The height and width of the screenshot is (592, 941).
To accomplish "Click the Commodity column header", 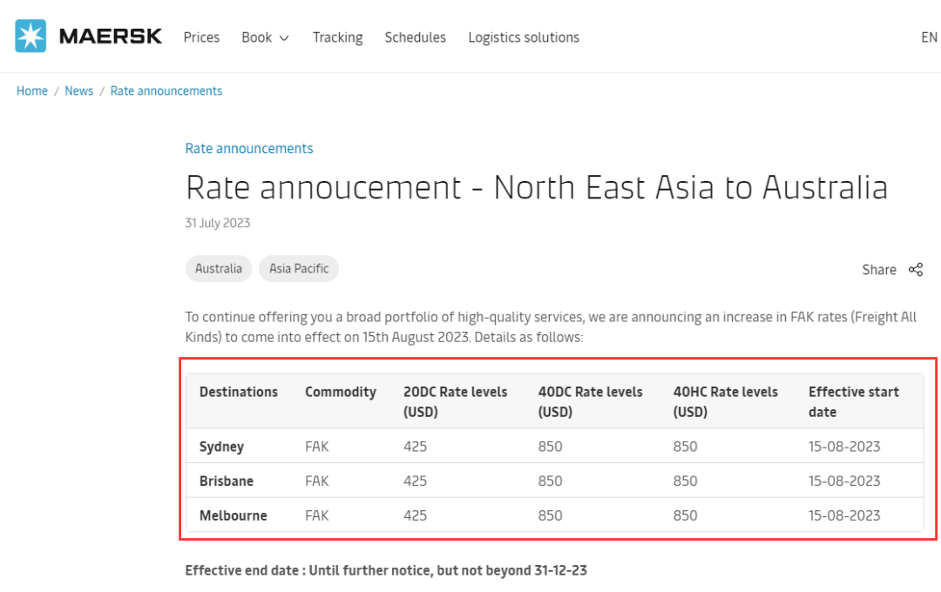I will point(341,392).
